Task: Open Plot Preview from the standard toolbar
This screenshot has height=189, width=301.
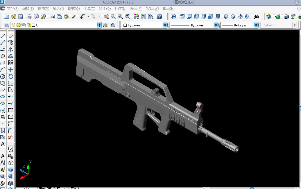Action: click(x=36, y=17)
